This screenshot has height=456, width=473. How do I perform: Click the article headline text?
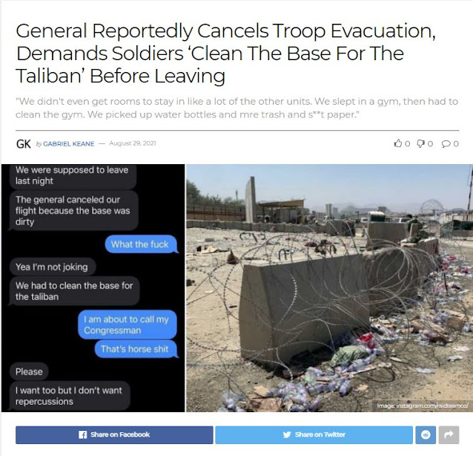click(225, 53)
